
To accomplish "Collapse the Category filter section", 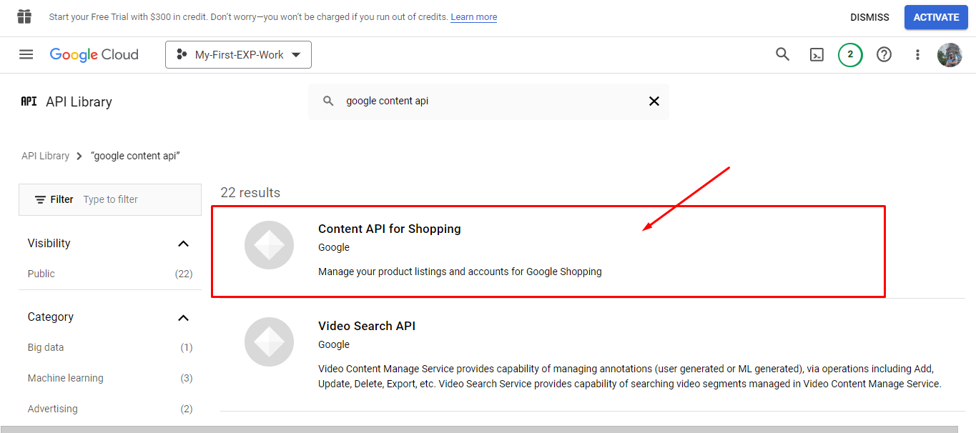I will [183, 317].
